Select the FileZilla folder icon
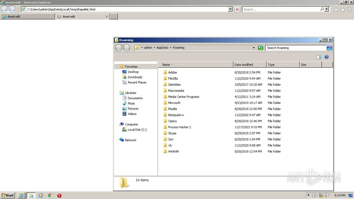354x199 pixels. click(x=165, y=78)
